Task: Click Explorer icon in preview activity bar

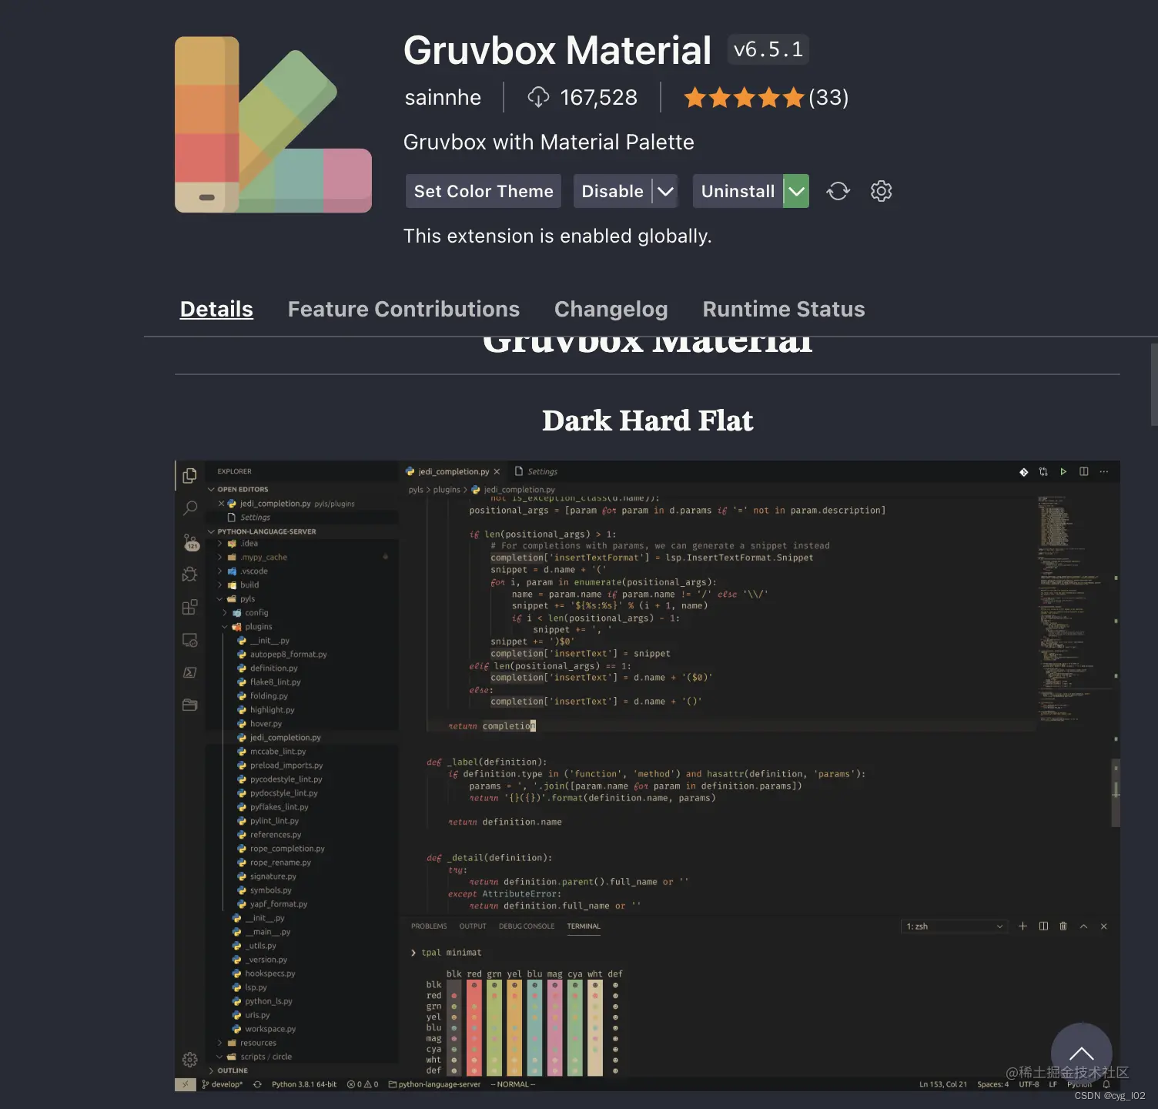Action: pyautogui.click(x=189, y=476)
